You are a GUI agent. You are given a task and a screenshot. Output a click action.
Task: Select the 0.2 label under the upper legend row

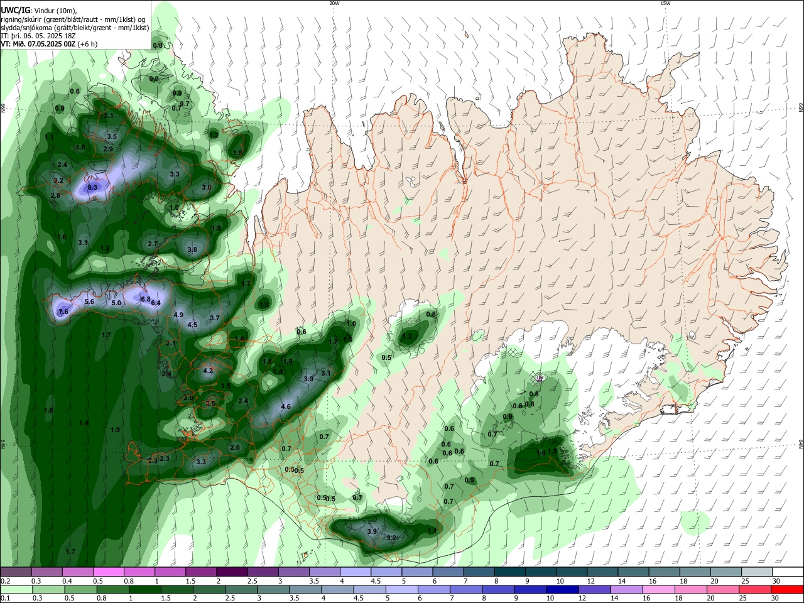pyautogui.click(x=5, y=580)
